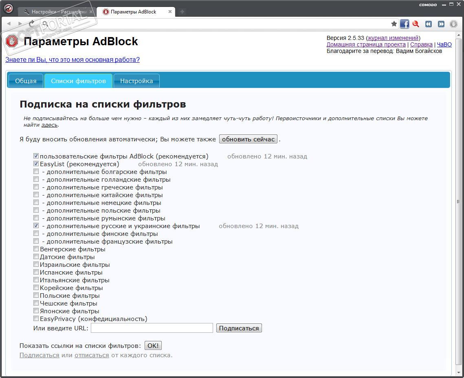This screenshot has height=378, width=464.
Task: Click the vertical page scrollbar
Action: [x=458, y=202]
